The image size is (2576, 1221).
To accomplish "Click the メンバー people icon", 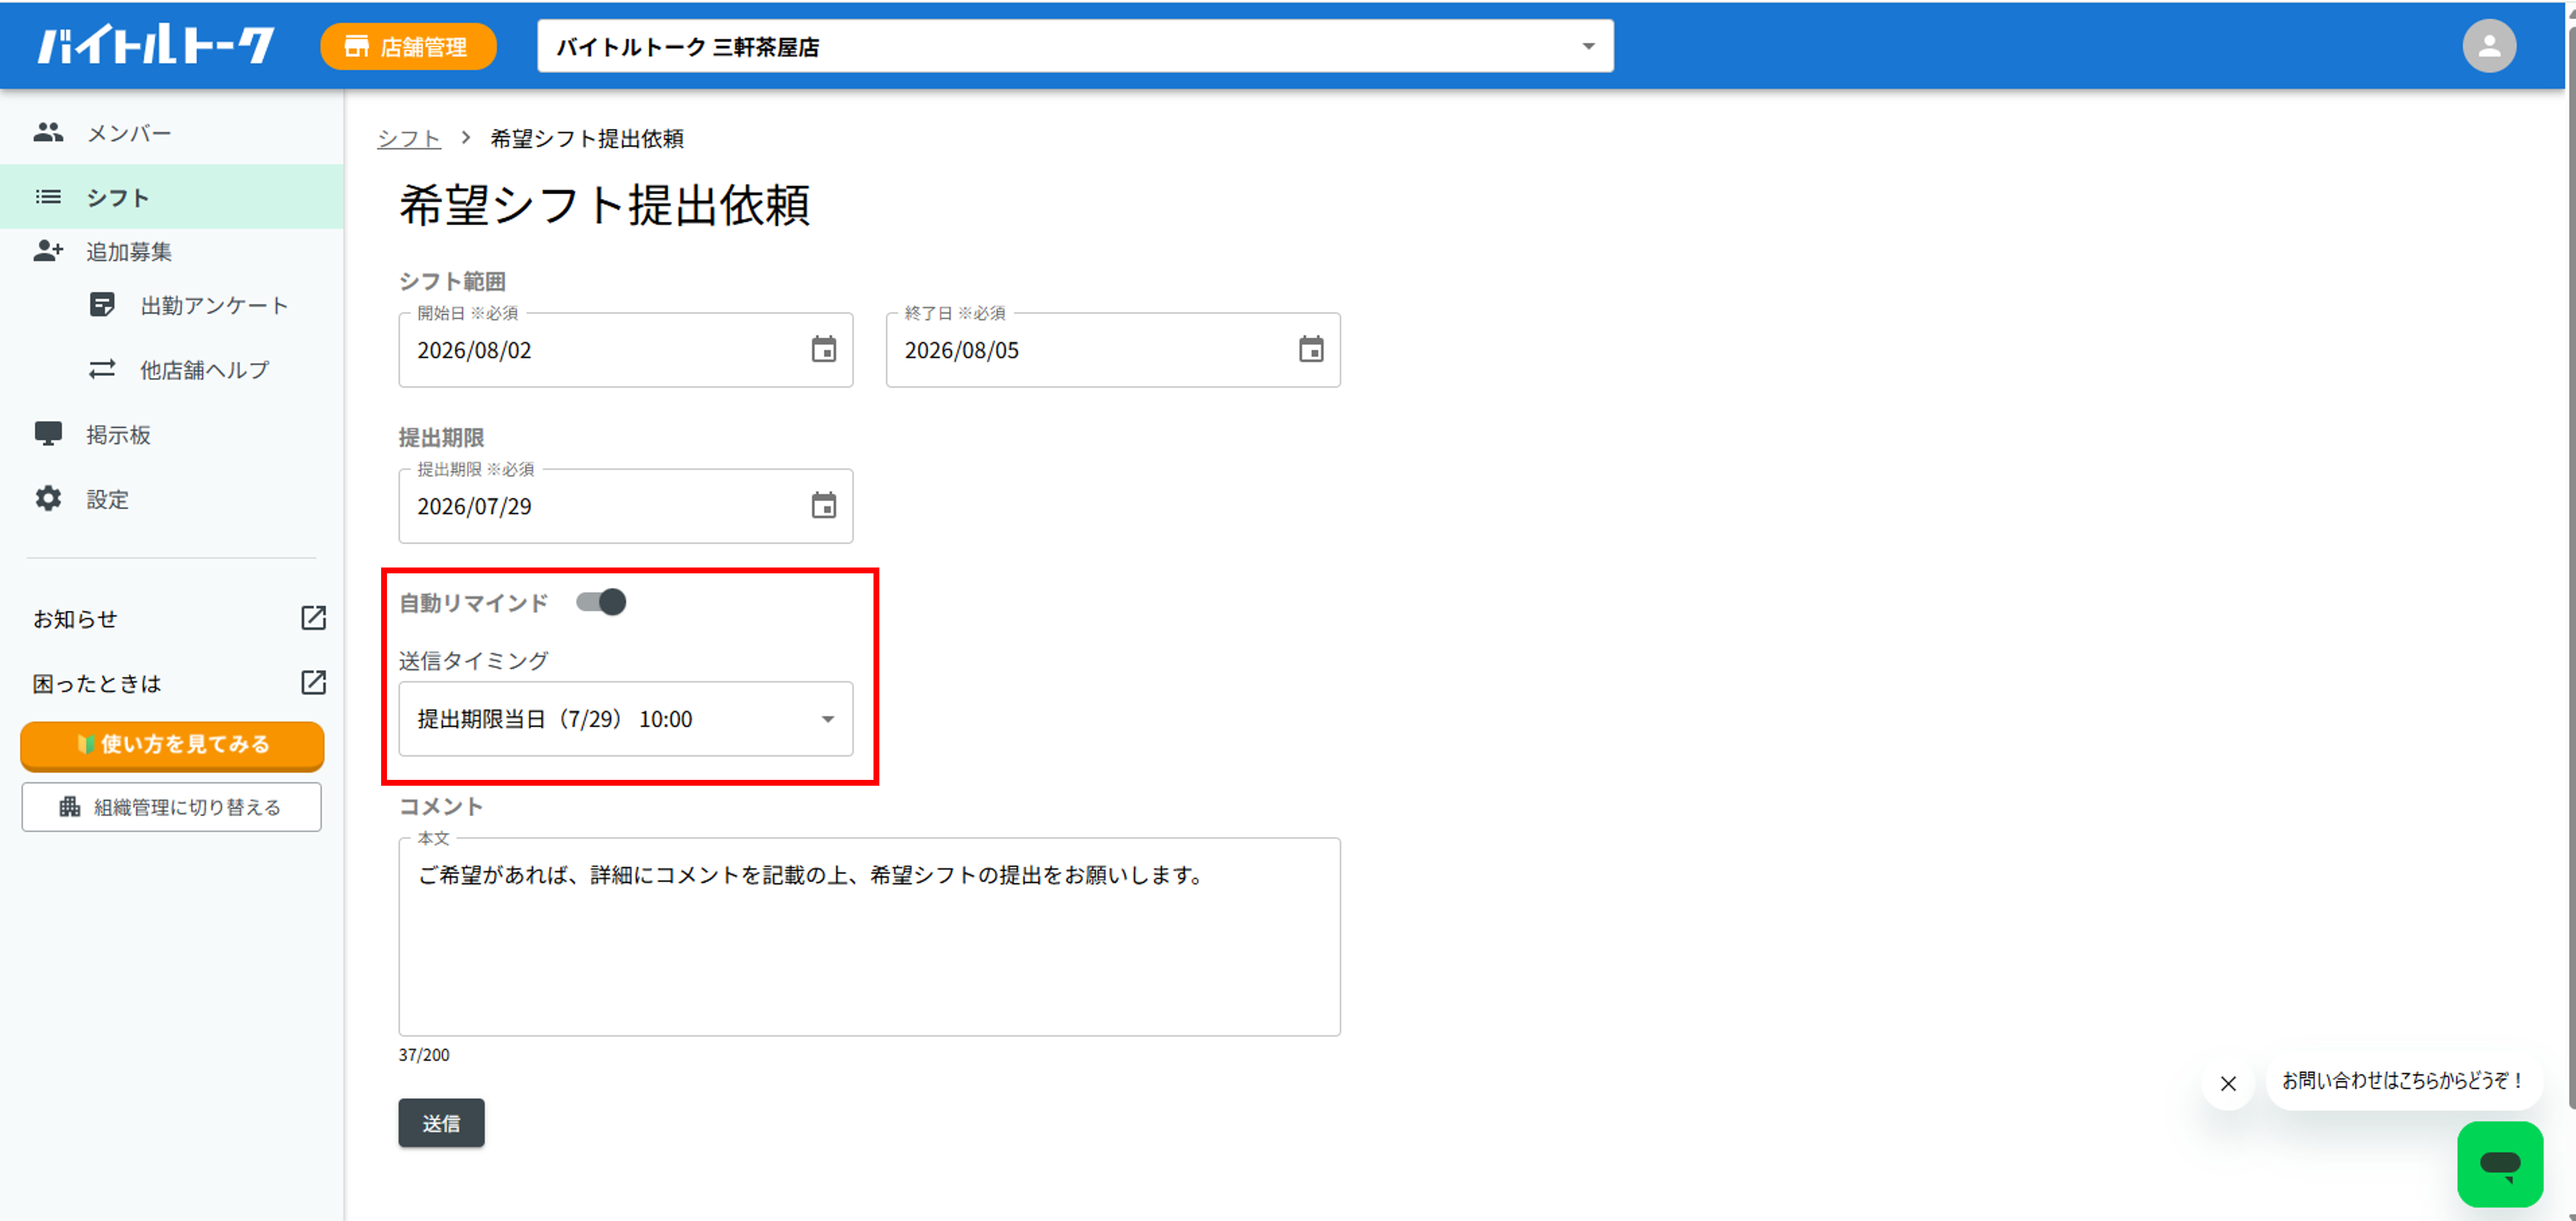I will point(48,132).
